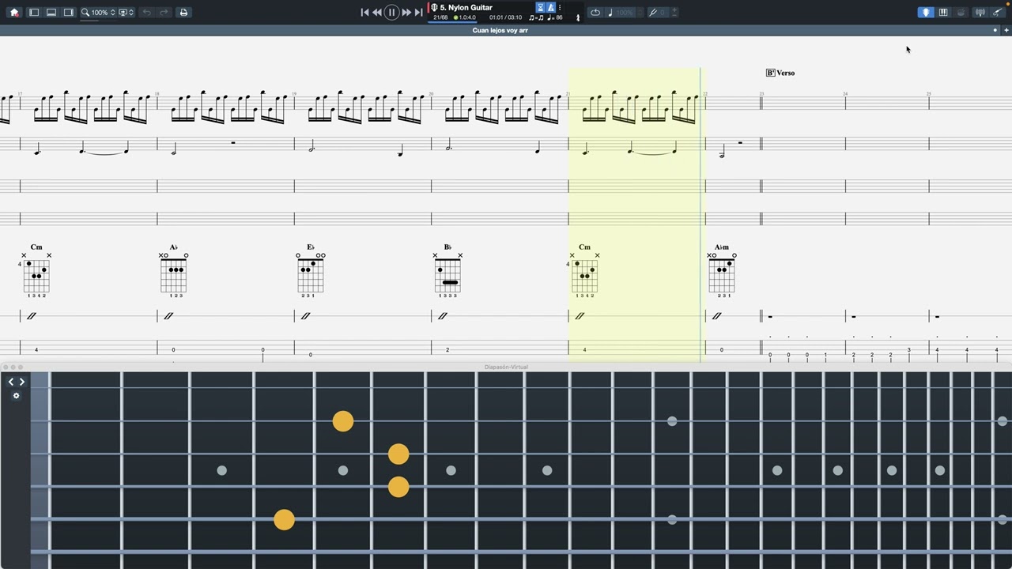The height and width of the screenshot is (569, 1012).
Task: Select the 5. Nylon Guitar track title
Action: pos(466,8)
